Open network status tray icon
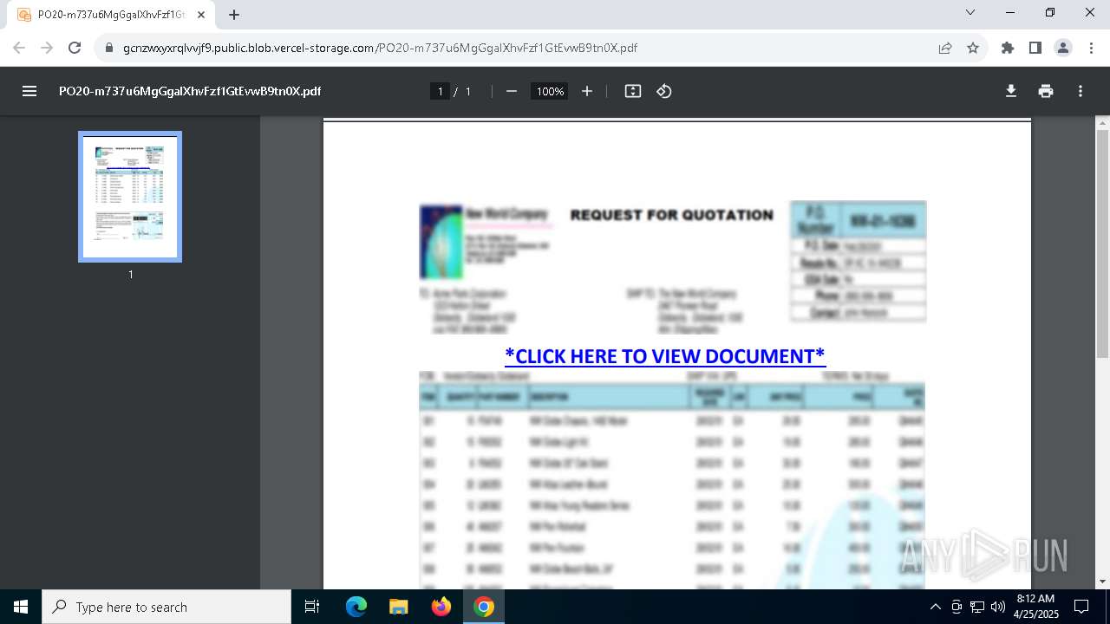Screen dimensions: 1110x624 pyautogui.click(x=977, y=607)
